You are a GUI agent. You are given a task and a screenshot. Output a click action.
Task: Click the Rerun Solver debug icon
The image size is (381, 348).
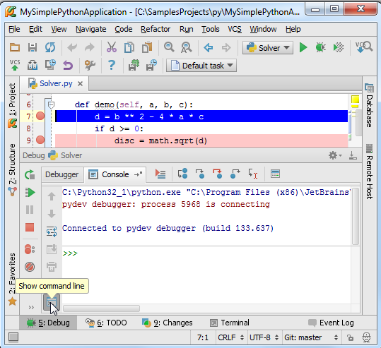tap(30, 174)
